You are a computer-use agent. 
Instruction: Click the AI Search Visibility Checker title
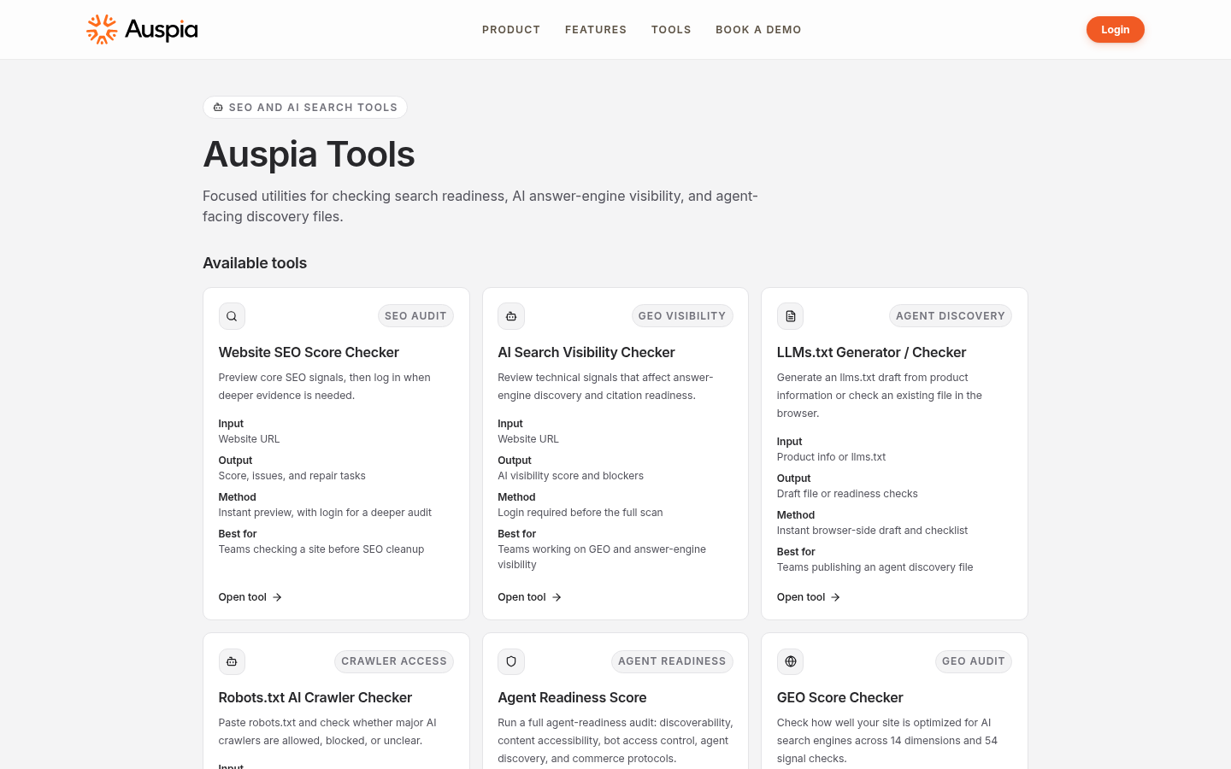click(x=586, y=352)
